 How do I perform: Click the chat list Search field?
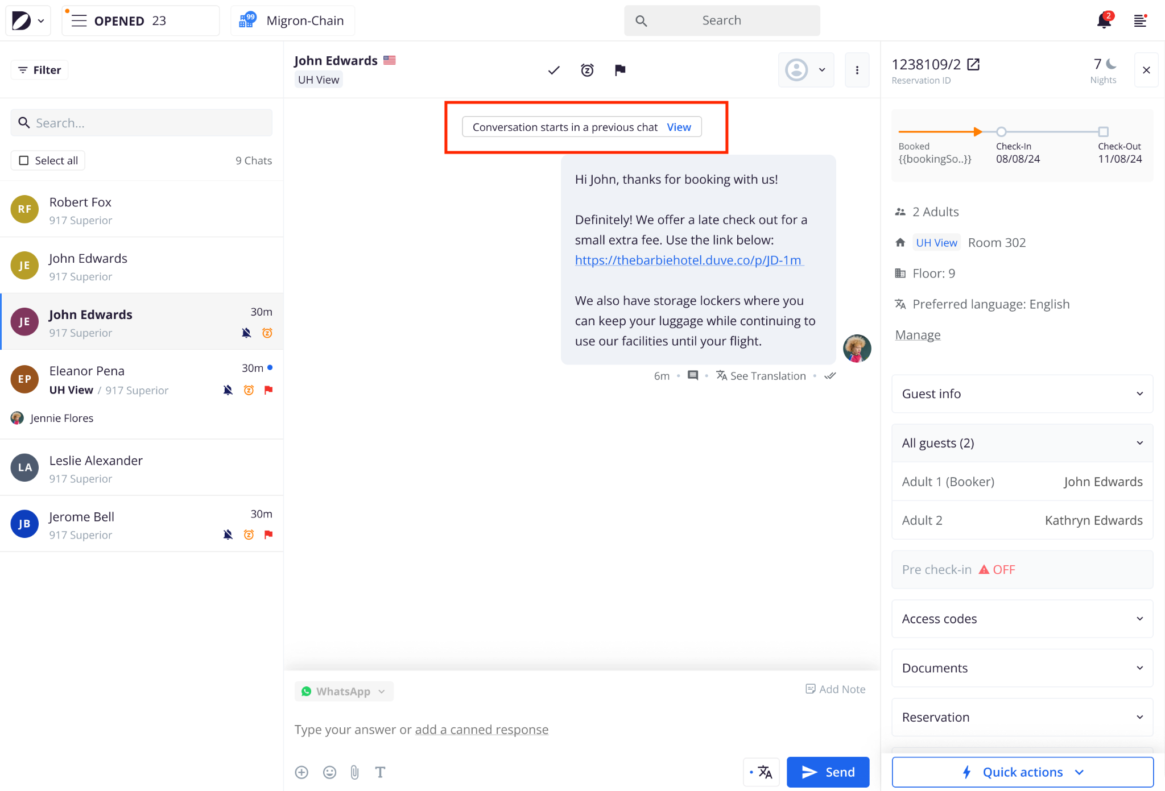point(142,123)
